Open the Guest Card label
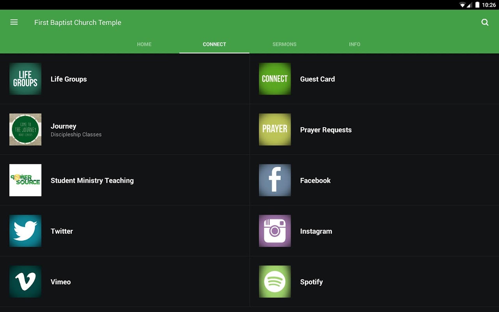The image size is (499, 312). point(317,79)
